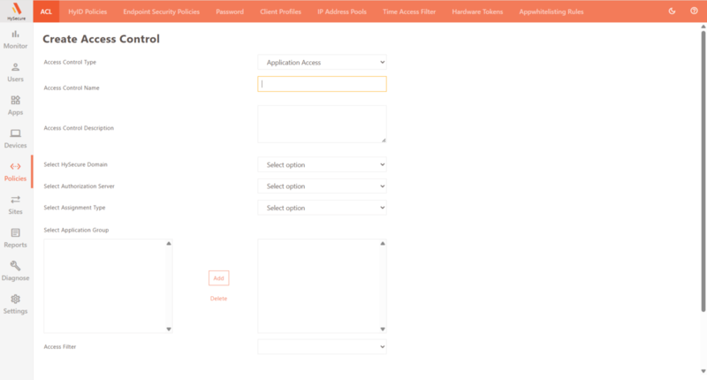The image size is (707, 380).
Task: Switch to the ACL tab
Action: tap(46, 11)
